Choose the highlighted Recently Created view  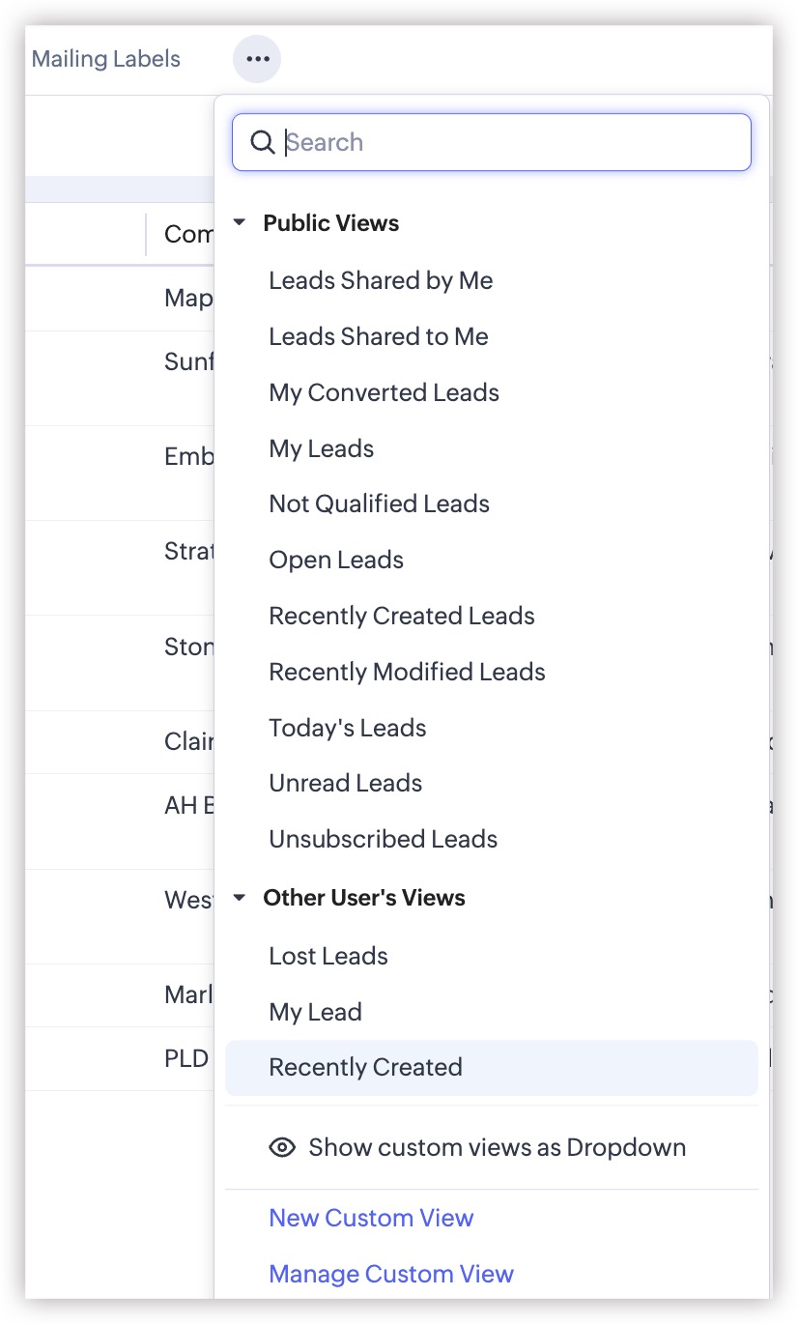365,1068
